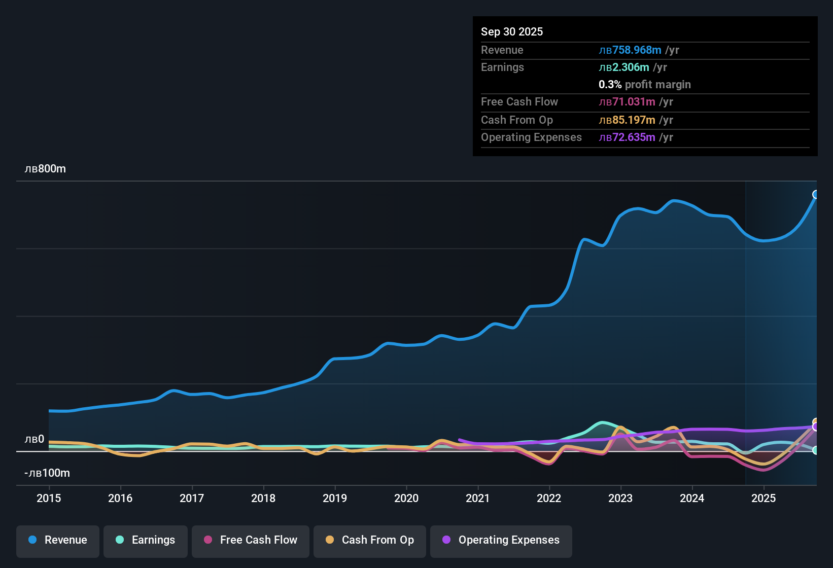Click the purple Operating Expenses dot icon
Image resolution: width=833 pixels, height=568 pixels.
pos(446,540)
